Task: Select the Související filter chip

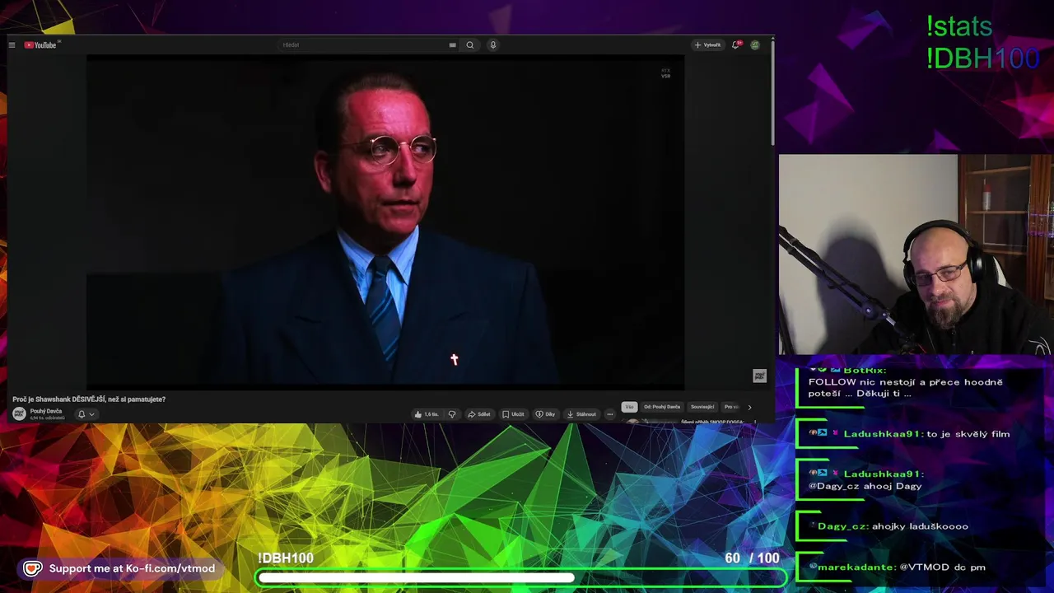Action: 702,407
